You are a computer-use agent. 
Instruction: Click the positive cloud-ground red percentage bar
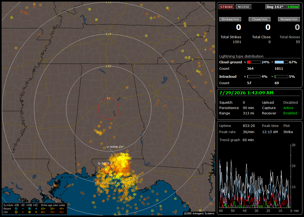[x=254, y=62]
